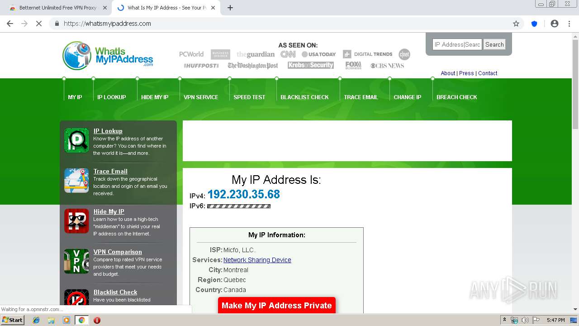Open MY IP navigation item

coord(75,97)
